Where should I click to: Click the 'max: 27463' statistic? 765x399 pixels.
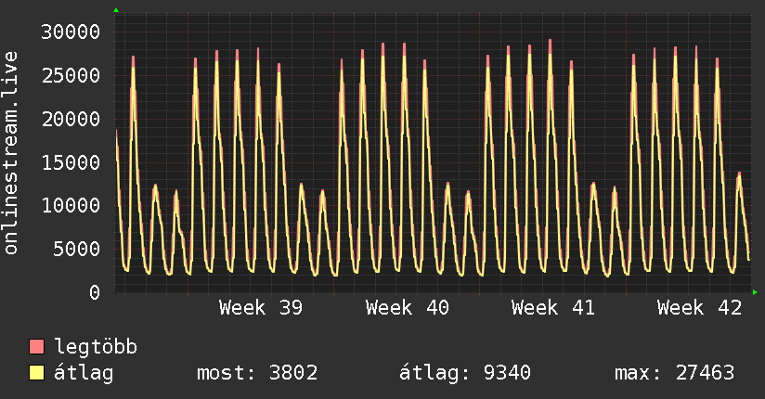pos(674,373)
